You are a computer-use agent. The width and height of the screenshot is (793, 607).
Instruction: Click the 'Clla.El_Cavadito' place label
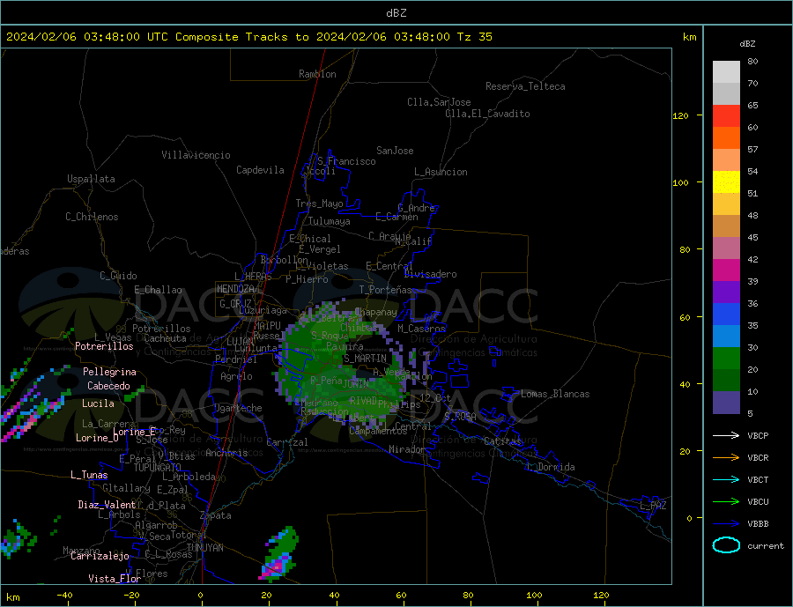487,114
